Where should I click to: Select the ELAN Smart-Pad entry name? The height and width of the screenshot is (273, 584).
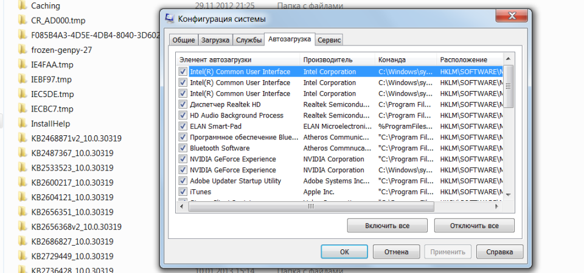(x=215, y=126)
